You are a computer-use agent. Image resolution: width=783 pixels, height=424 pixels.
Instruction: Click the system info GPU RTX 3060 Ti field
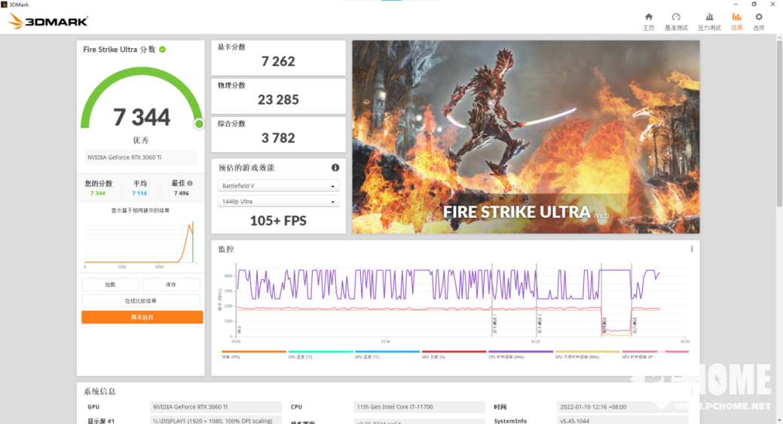[x=216, y=407]
